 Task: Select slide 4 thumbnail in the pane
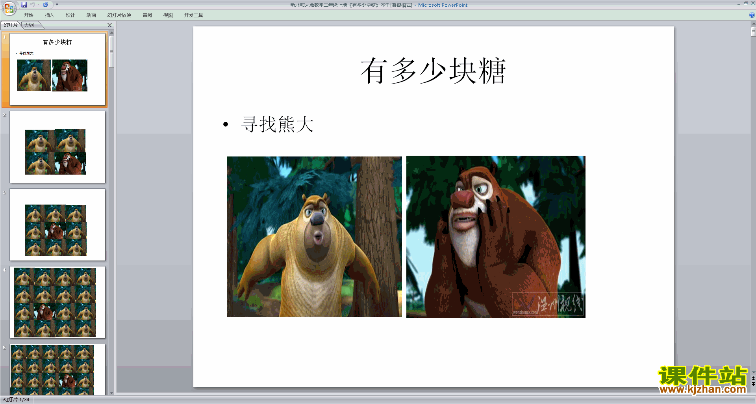tap(57, 302)
